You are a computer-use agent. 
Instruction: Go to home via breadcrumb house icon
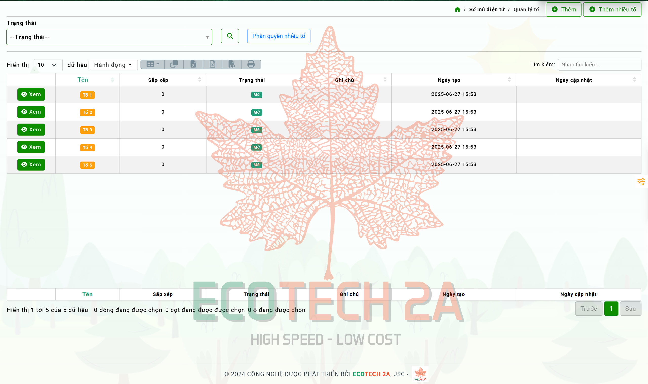[457, 10]
